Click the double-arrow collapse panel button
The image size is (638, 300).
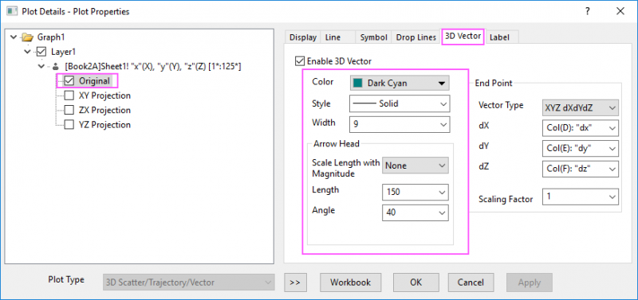click(295, 282)
